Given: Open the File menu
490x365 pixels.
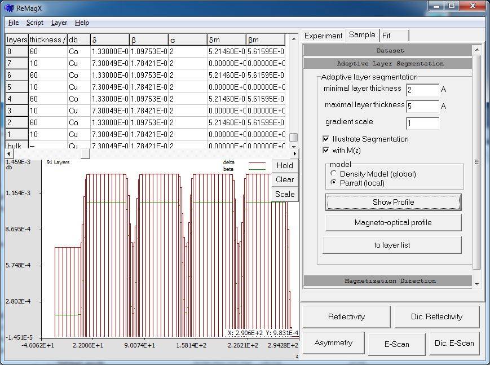Looking at the screenshot, I should [14, 23].
